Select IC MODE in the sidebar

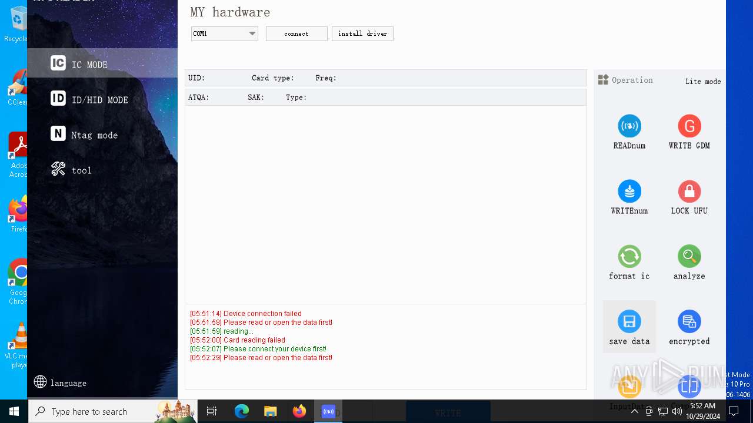(102, 63)
